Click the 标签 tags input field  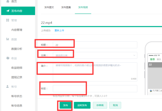[x=95, y=89]
